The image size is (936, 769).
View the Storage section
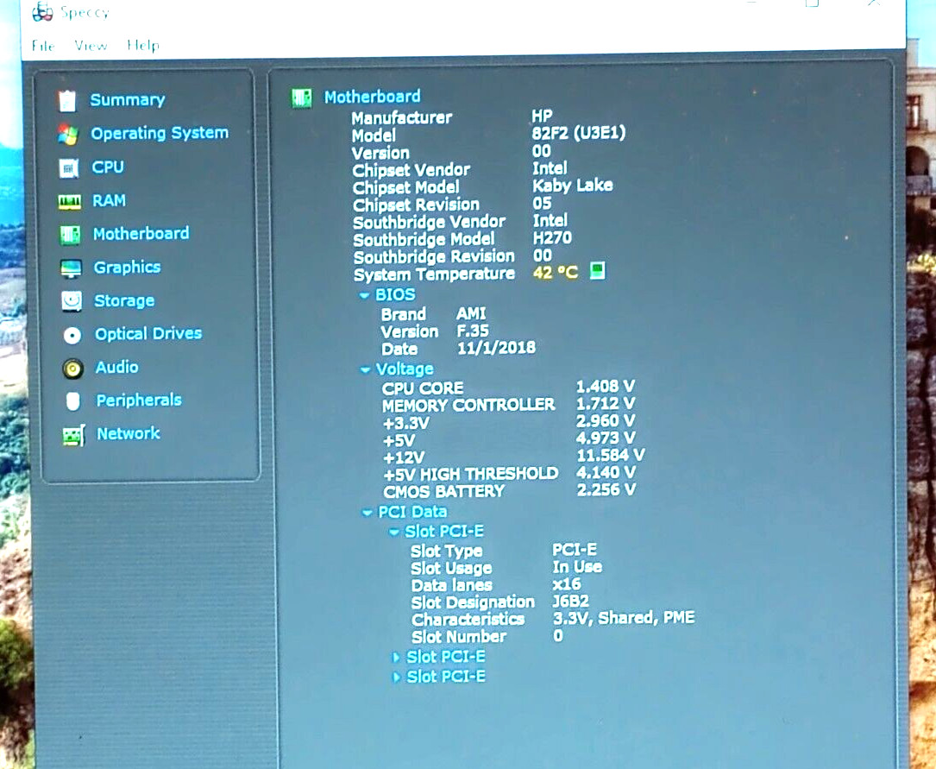pos(124,300)
